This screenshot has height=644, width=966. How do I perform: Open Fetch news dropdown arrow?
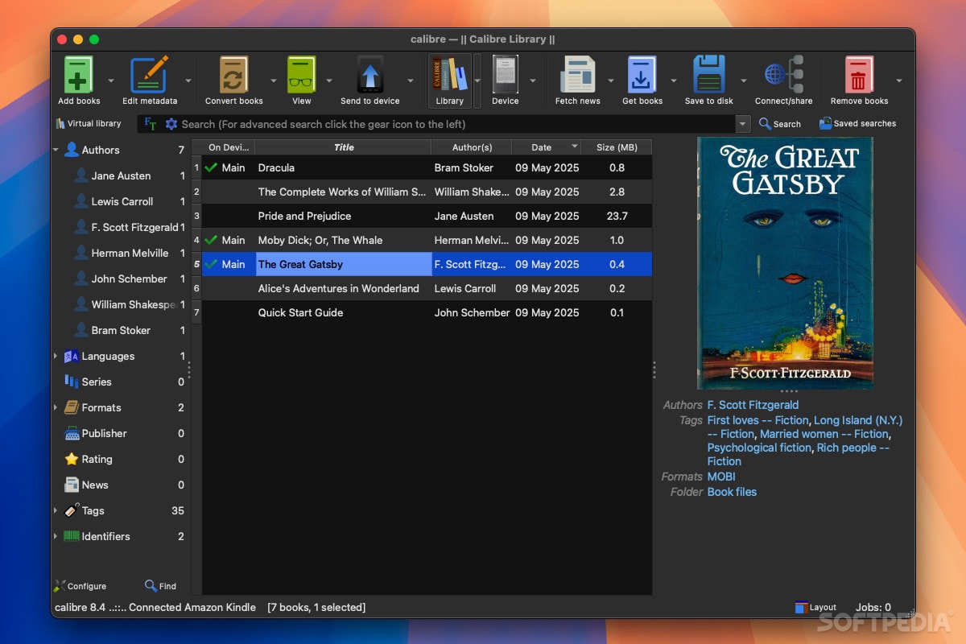click(610, 81)
